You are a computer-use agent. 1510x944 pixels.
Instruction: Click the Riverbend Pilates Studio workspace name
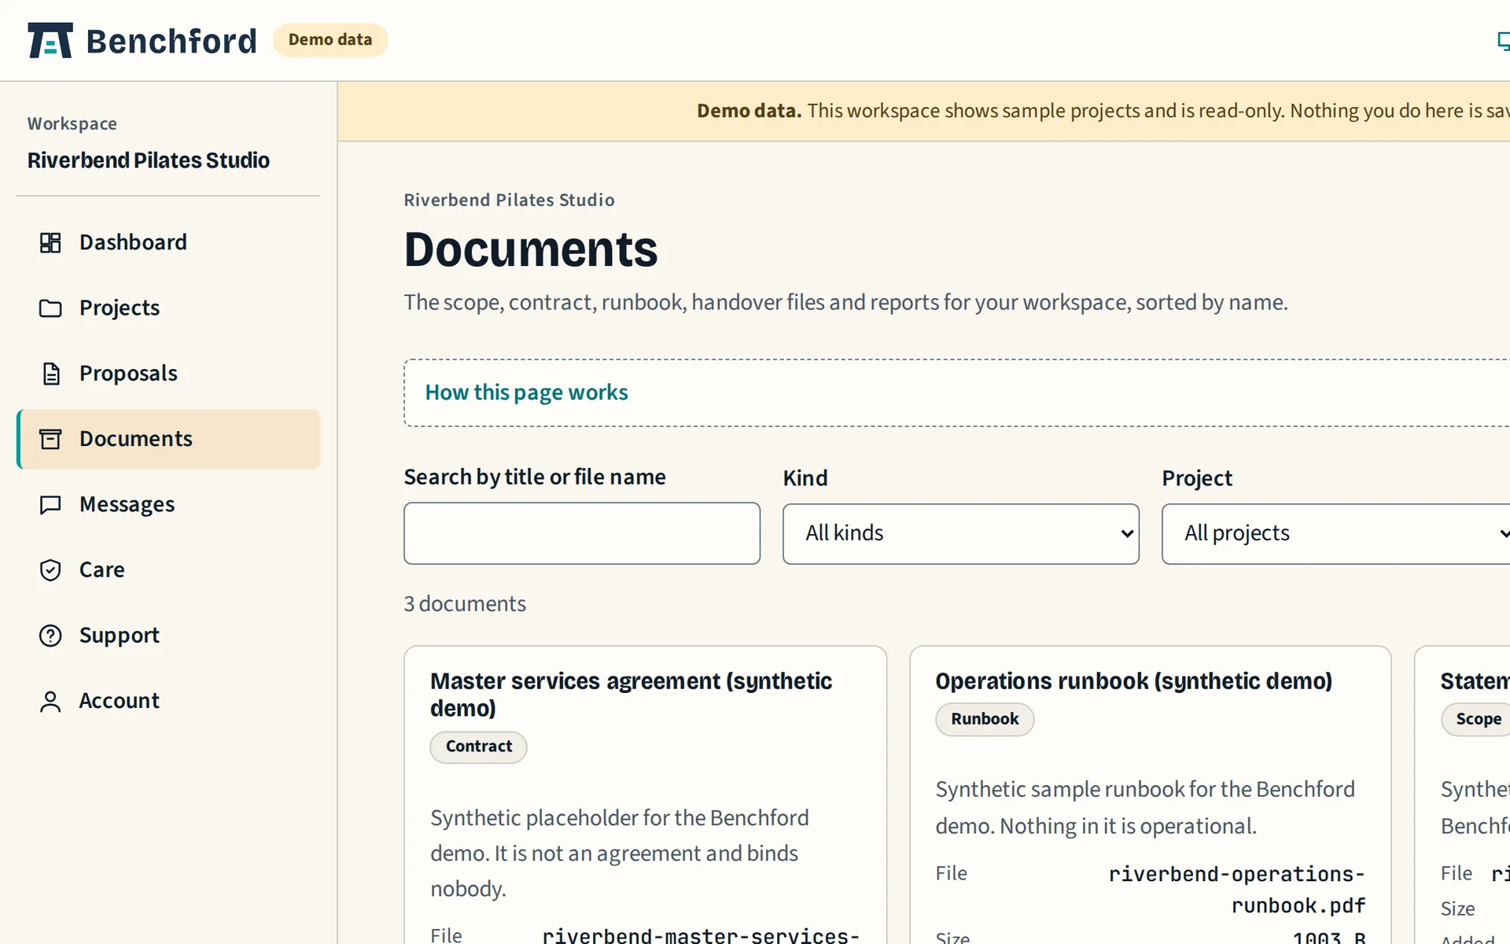click(x=149, y=160)
